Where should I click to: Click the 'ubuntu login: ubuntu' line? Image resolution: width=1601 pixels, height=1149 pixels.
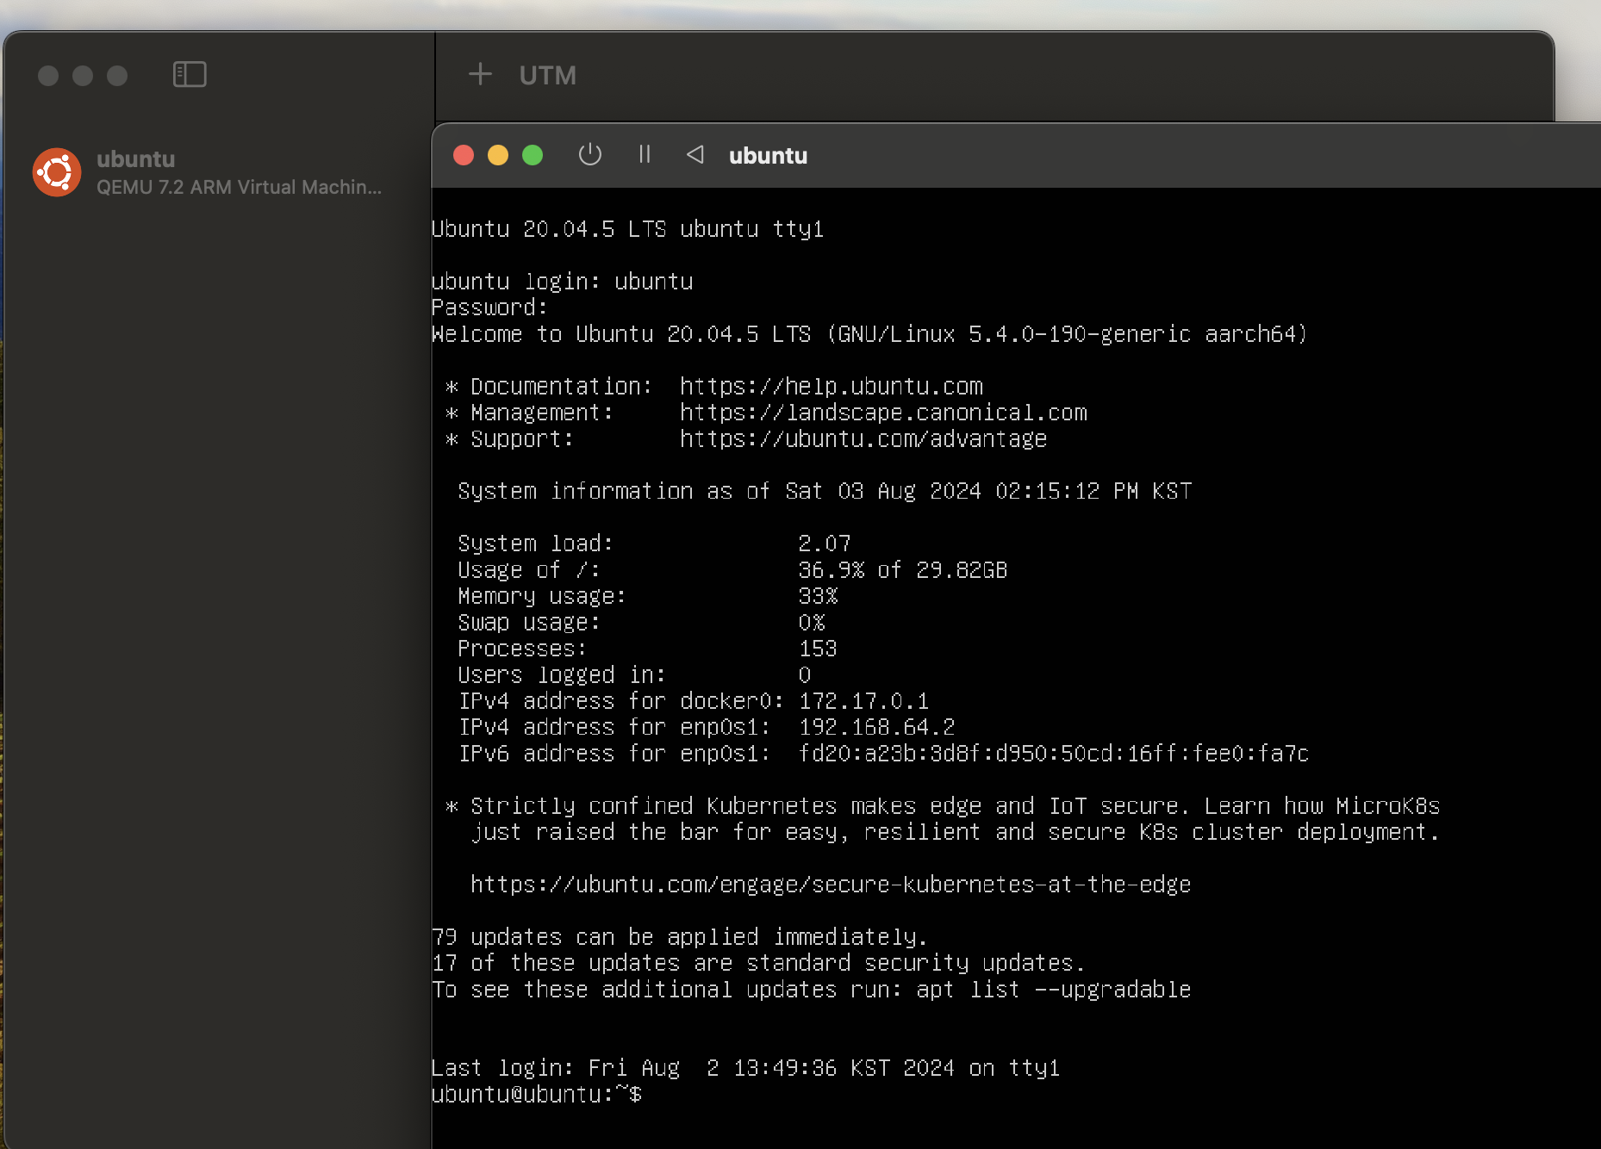click(x=562, y=282)
